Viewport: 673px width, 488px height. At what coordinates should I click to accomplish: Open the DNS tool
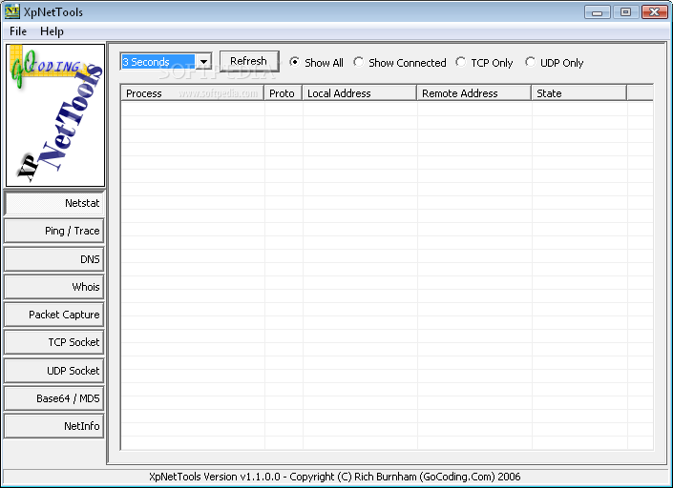(x=54, y=259)
